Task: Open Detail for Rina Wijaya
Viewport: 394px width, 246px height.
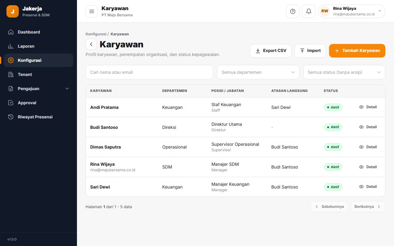Action: coord(368,167)
